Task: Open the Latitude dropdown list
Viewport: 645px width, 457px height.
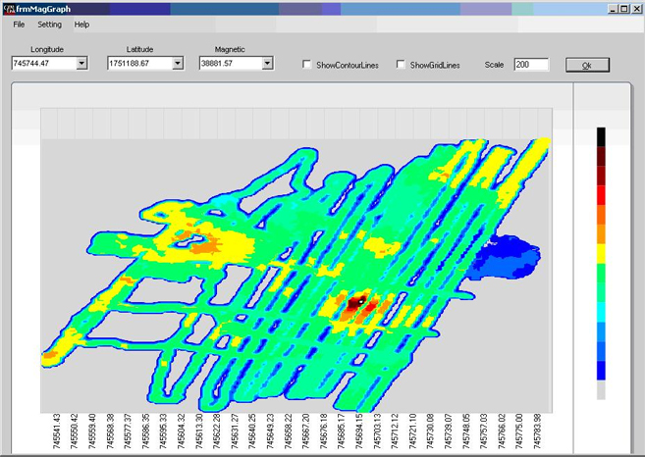Action: pyautogui.click(x=178, y=64)
